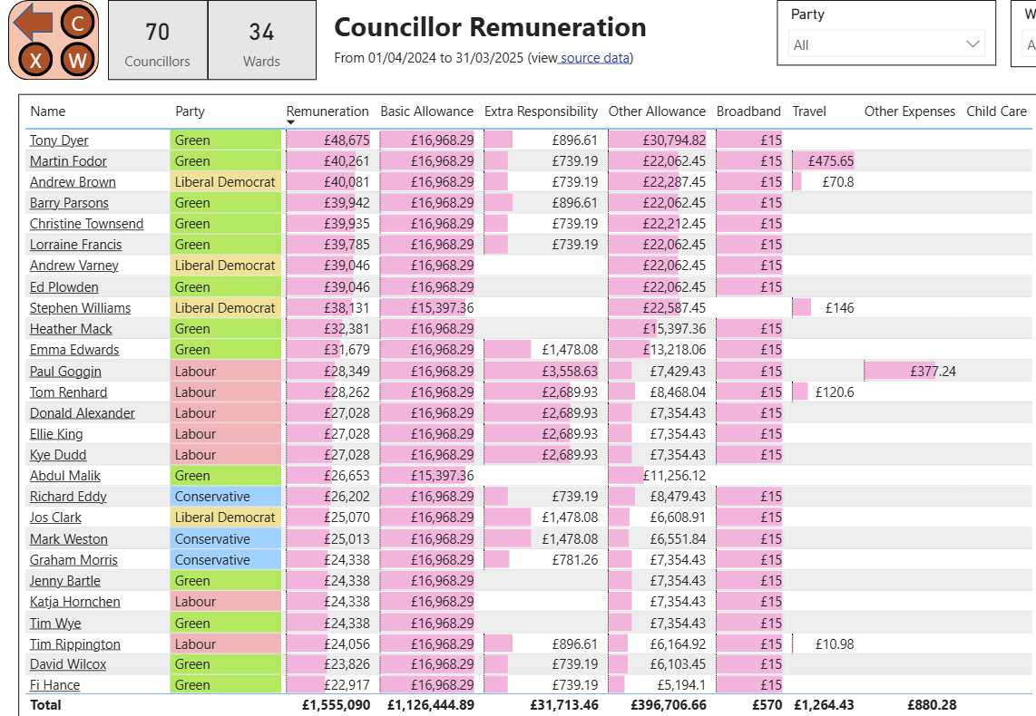1036x716 pixels.
Task: Sort by Basic Allowance column header
Action: point(426,111)
